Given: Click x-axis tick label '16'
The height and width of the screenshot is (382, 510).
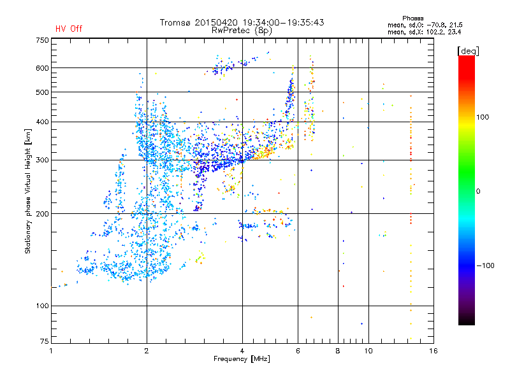Looking at the screenshot, I should (433, 351).
